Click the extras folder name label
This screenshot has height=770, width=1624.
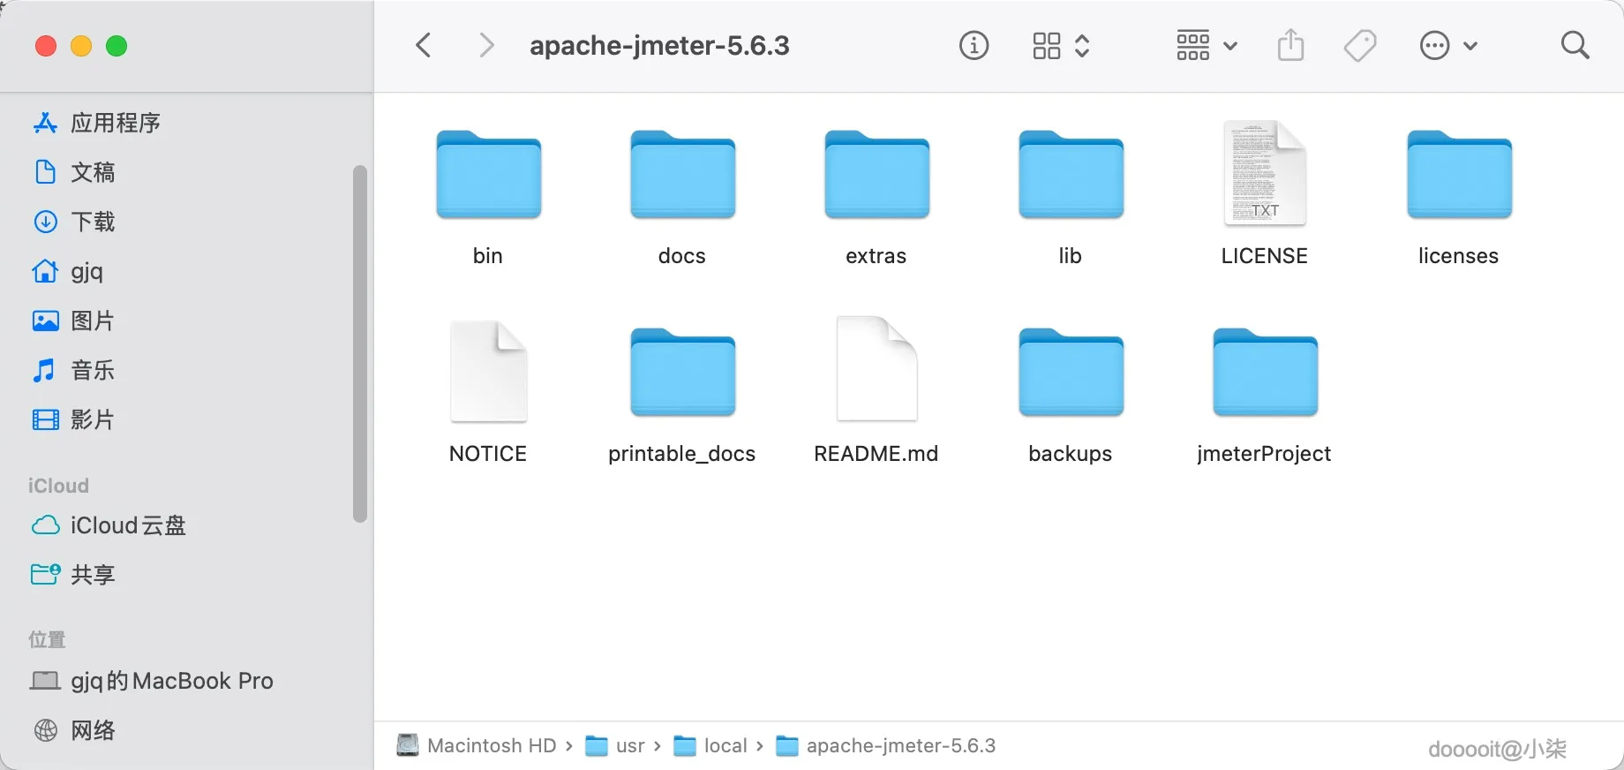click(876, 256)
